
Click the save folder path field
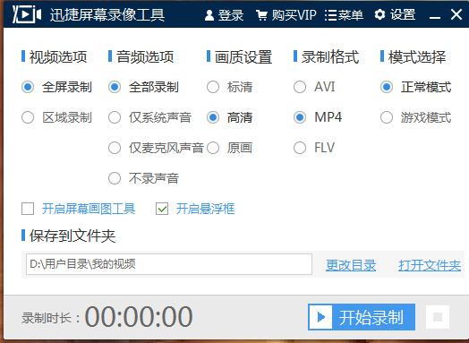click(x=169, y=264)
